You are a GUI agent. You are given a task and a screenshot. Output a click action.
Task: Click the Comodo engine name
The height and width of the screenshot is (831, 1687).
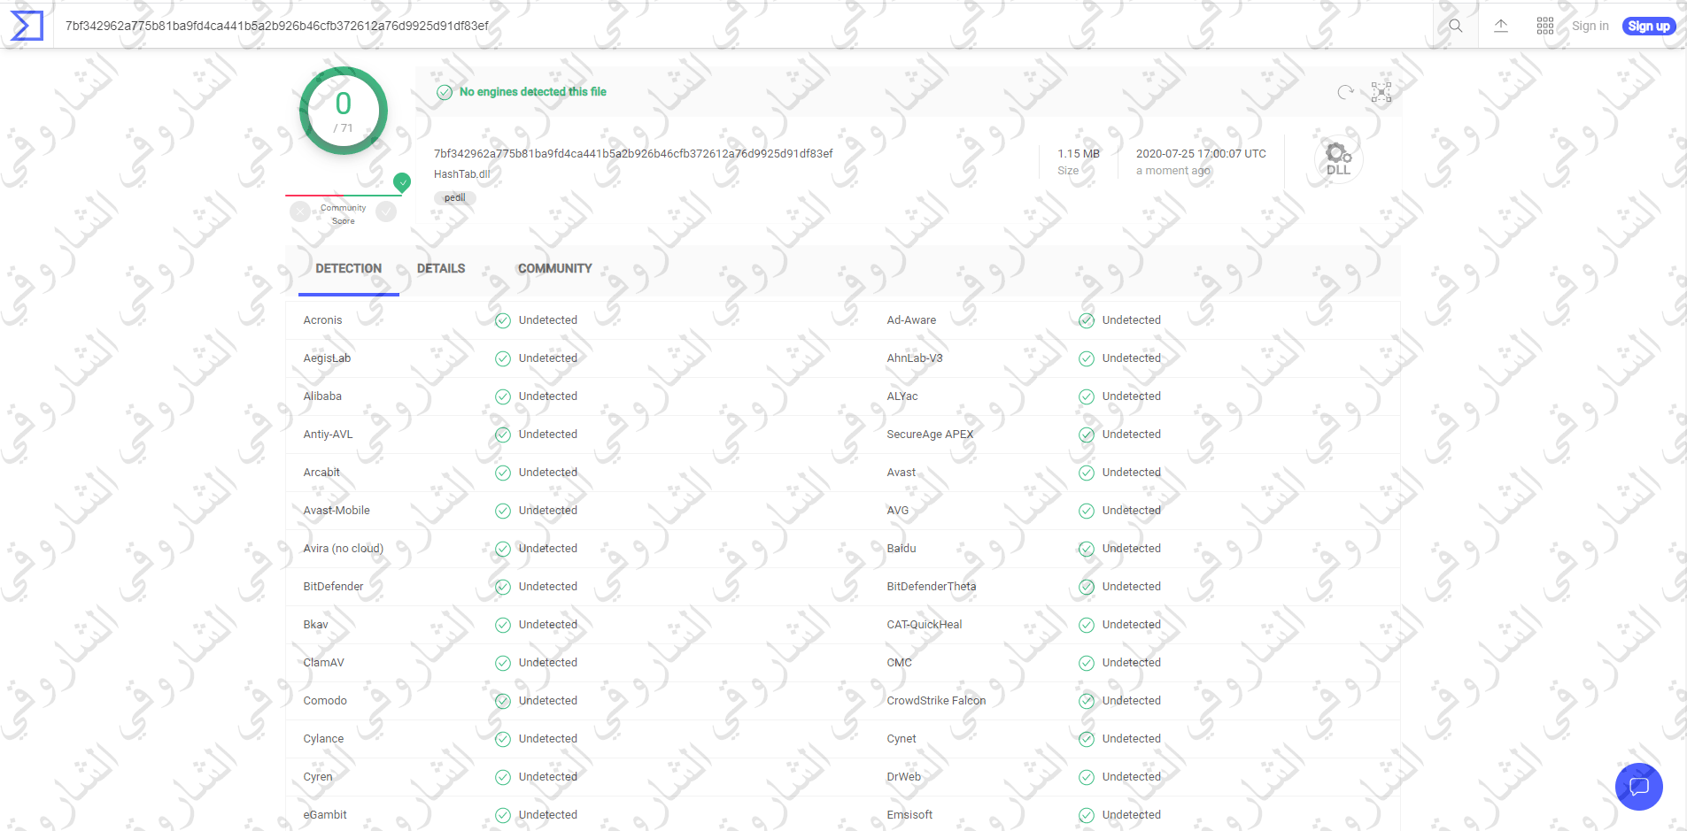point(325,701)
